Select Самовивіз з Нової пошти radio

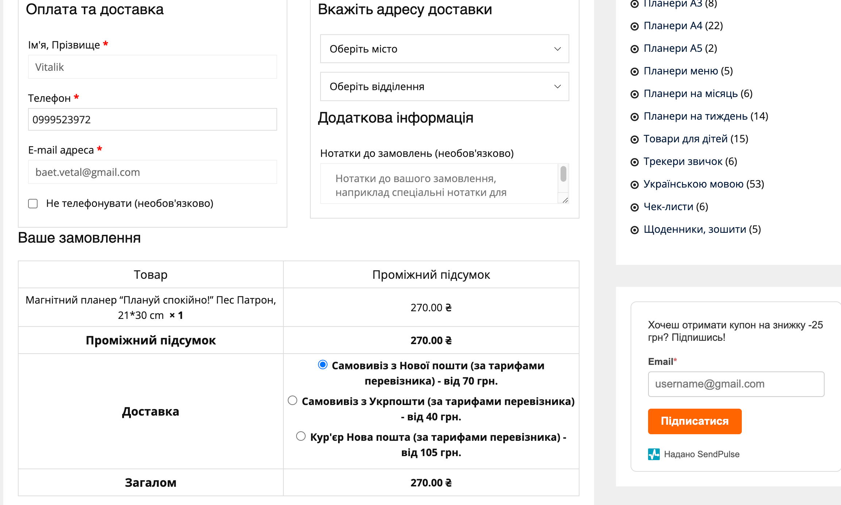click(x=323, y=365)
